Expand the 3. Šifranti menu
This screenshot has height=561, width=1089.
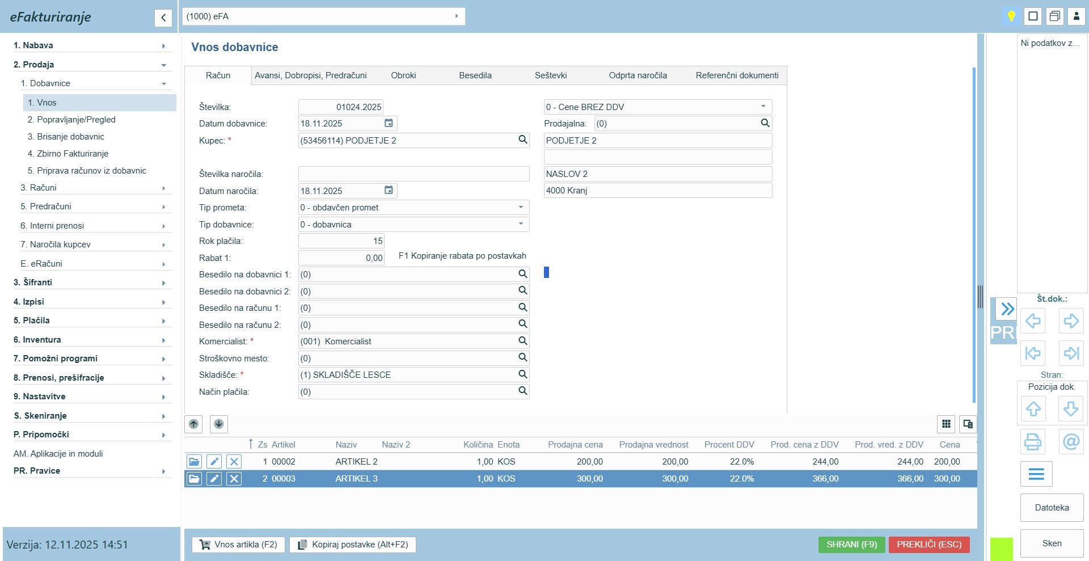click(91, 282)
